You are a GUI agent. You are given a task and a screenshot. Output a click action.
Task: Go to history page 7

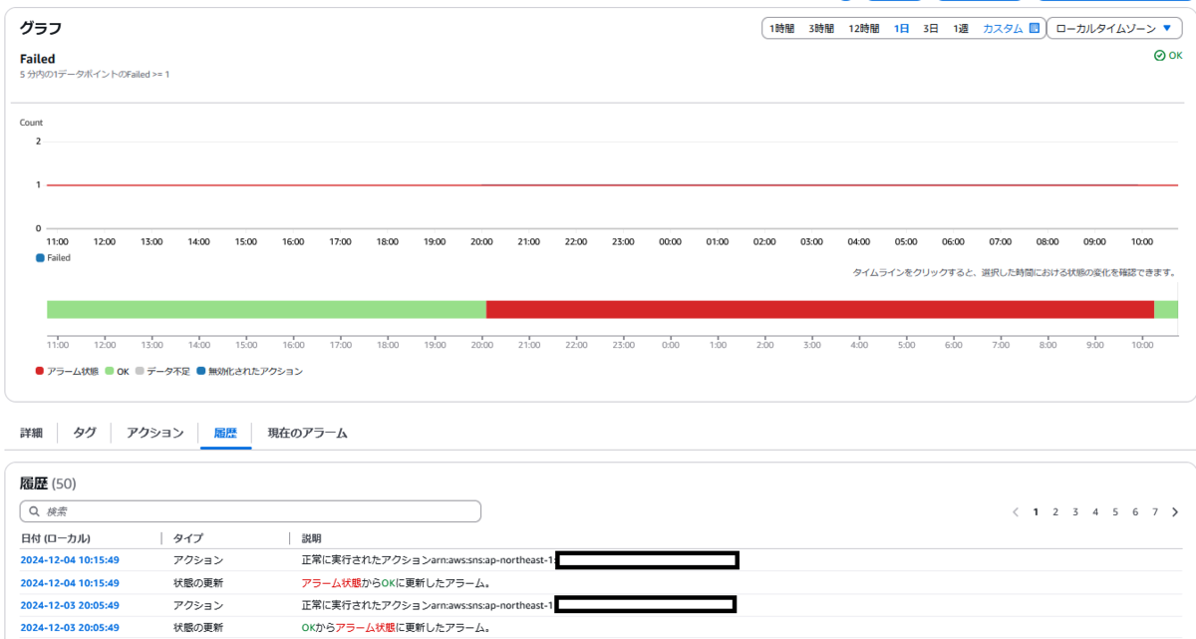[x=1155, y=511]
